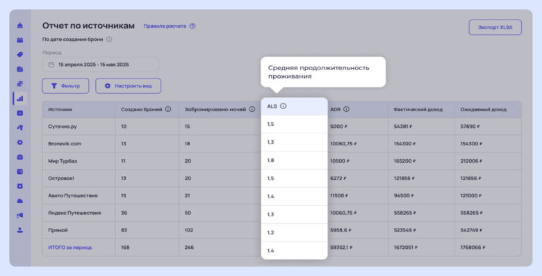Click the actual income 54381 ₽

[x=403, y=127]
